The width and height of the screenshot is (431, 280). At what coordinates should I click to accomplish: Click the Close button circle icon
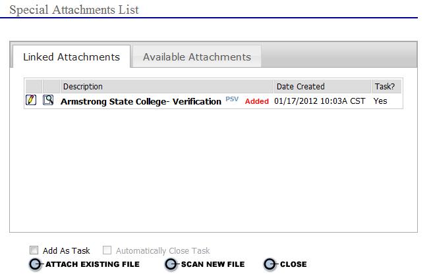270,264
